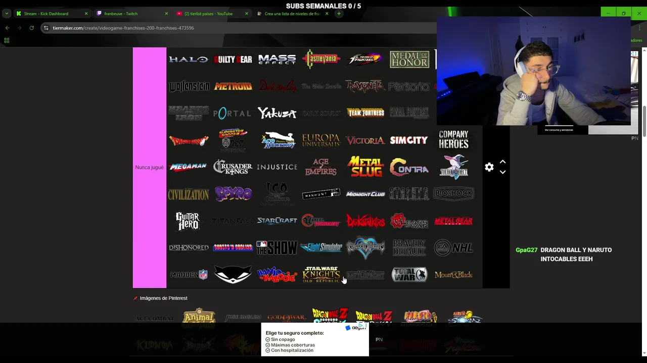Move the Nunca jugué row down
Image resolution: width=647 pixels, height=363 pixels.
[x=502, y=172]
